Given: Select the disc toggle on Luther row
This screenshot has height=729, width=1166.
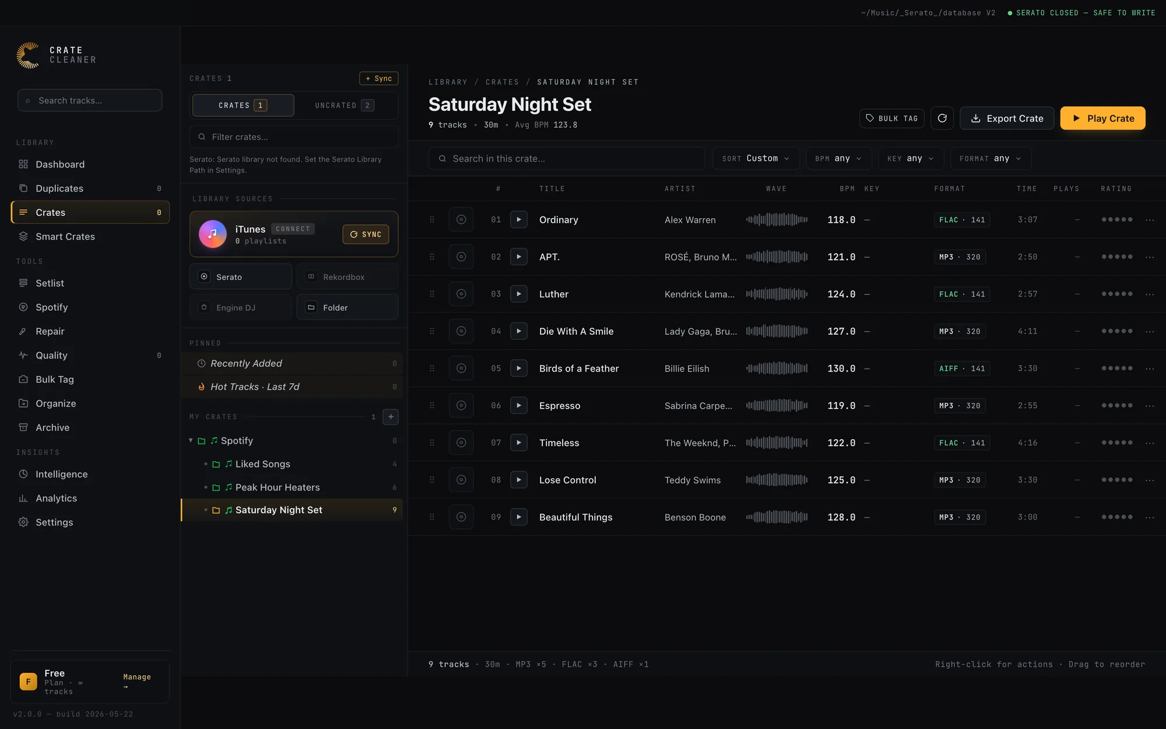Looking at the screenshot, I should coord(461,294).
